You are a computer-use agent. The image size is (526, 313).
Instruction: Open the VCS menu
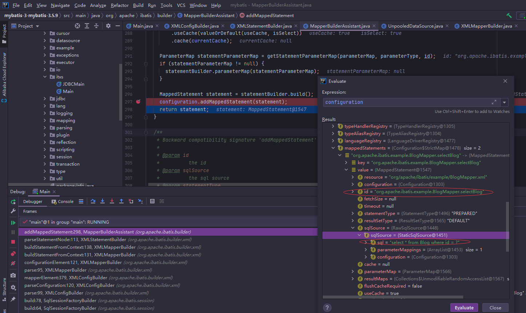181,5
